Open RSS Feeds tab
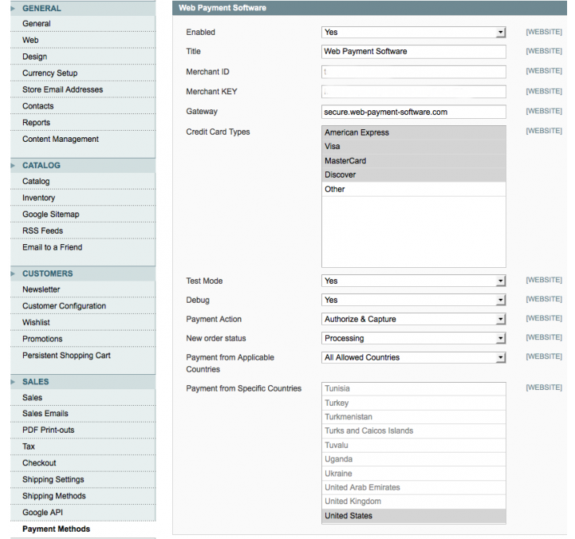Viewport: 575px width, 539px height. click(82, 231)
